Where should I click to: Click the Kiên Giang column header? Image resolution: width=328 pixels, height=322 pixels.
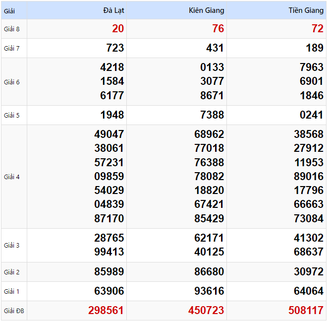[207, 10]
